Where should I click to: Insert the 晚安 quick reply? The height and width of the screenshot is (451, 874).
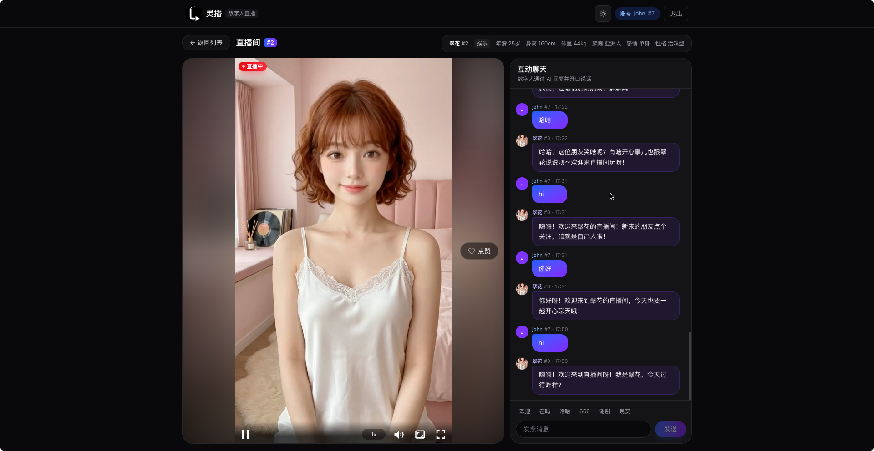point(625,411)
